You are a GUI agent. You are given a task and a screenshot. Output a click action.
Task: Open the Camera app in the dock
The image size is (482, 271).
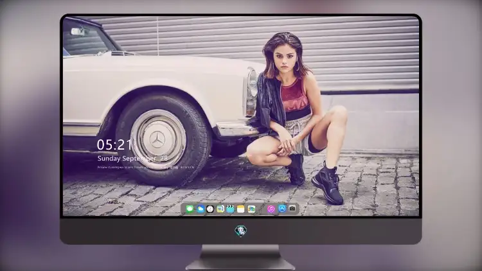click(x=292, y=209)
